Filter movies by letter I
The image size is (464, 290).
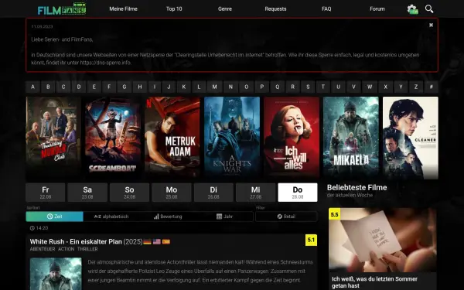point(155,87)
